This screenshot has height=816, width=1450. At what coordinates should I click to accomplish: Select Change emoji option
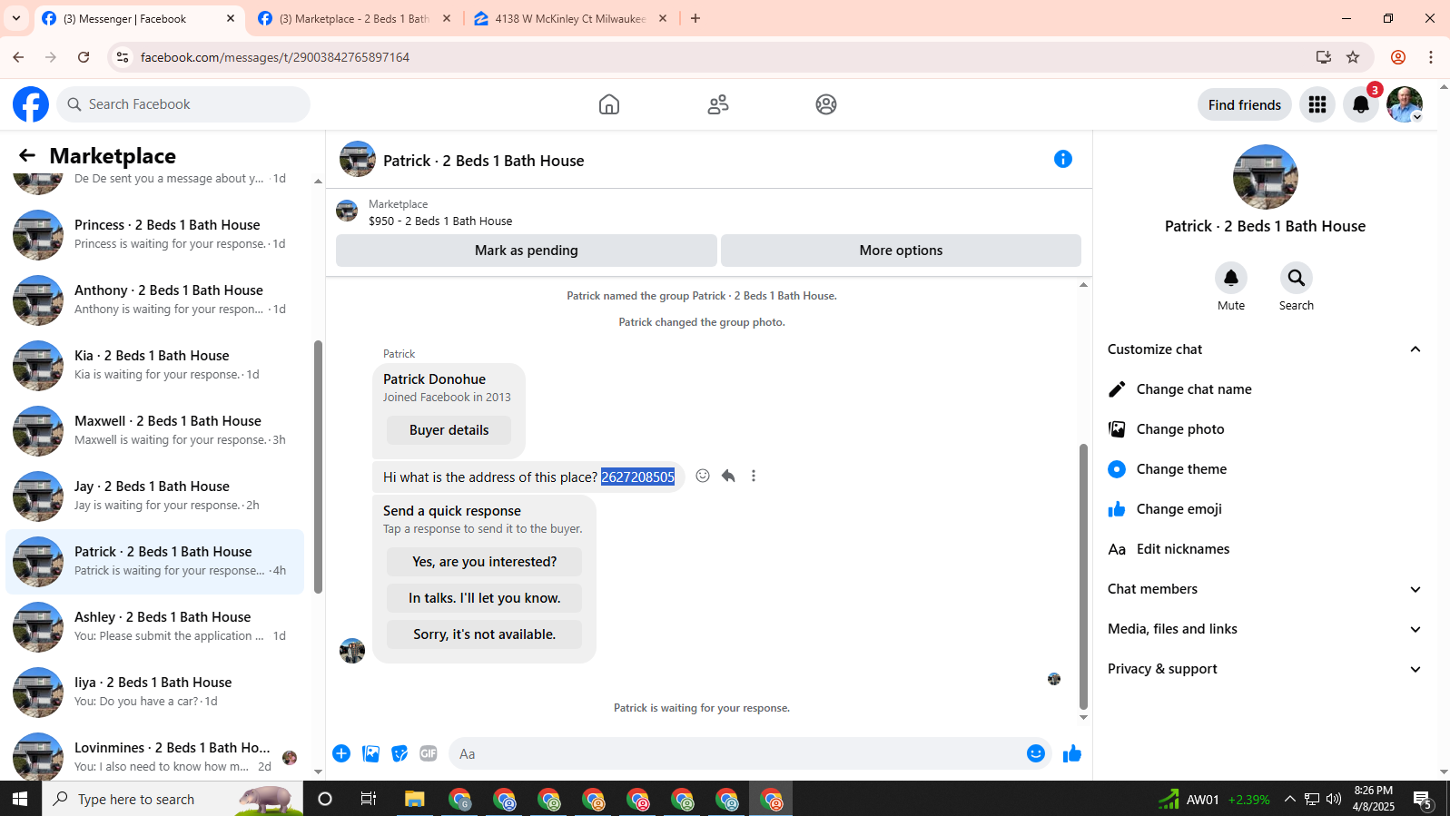pos(1264,509)
